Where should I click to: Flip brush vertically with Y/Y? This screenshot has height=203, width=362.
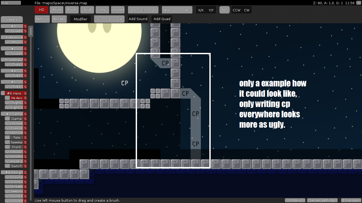click(211, 10)
